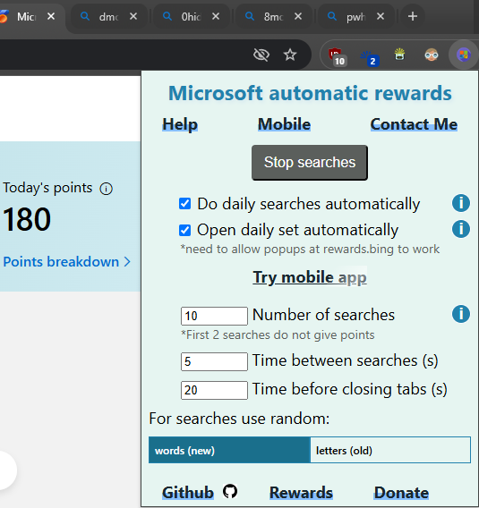Click the Number of searches input field
The image size is (479, 508).
(x=214, y=316)
